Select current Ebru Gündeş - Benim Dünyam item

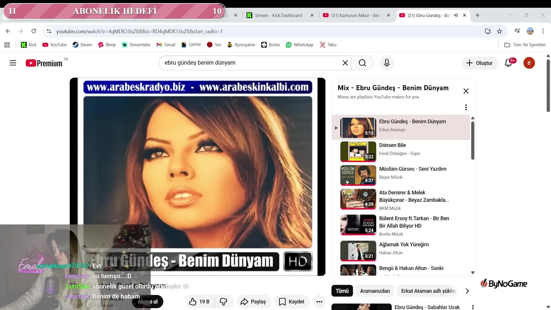(401, 127)
